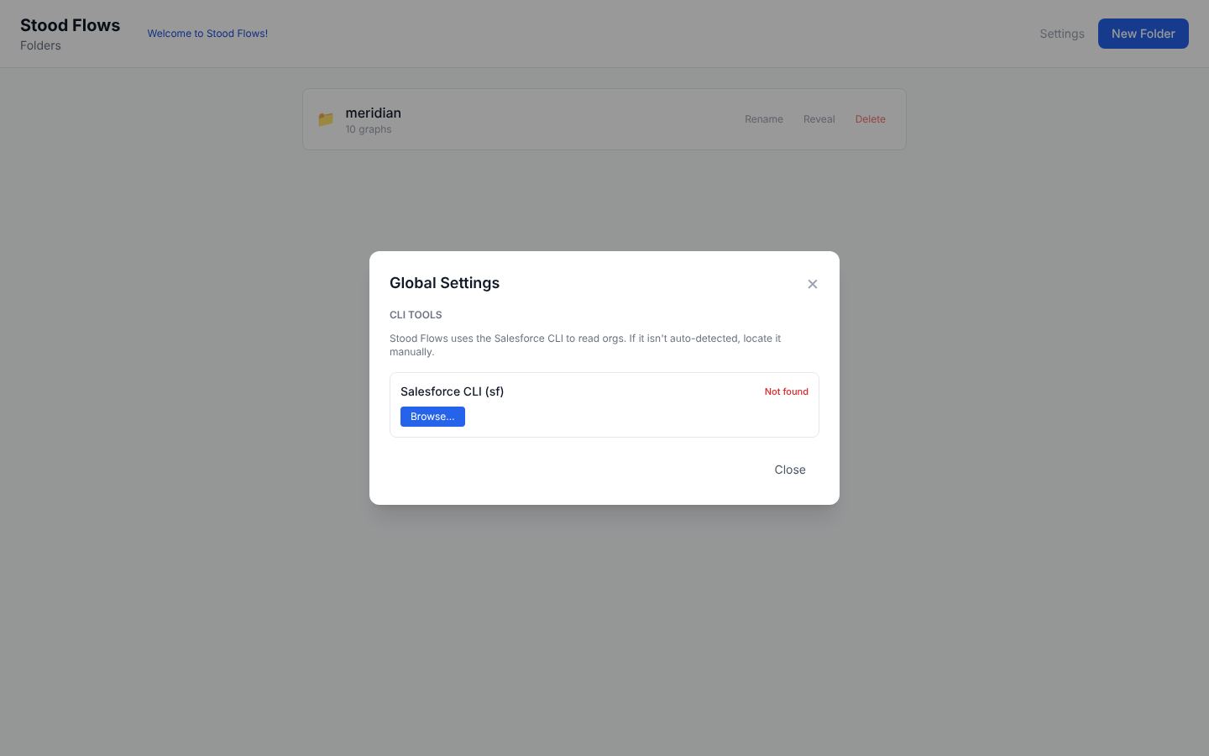Click the Stood Flows app title
The width and height of the screenshot is (1209, 756).
[x=70, y=25]
